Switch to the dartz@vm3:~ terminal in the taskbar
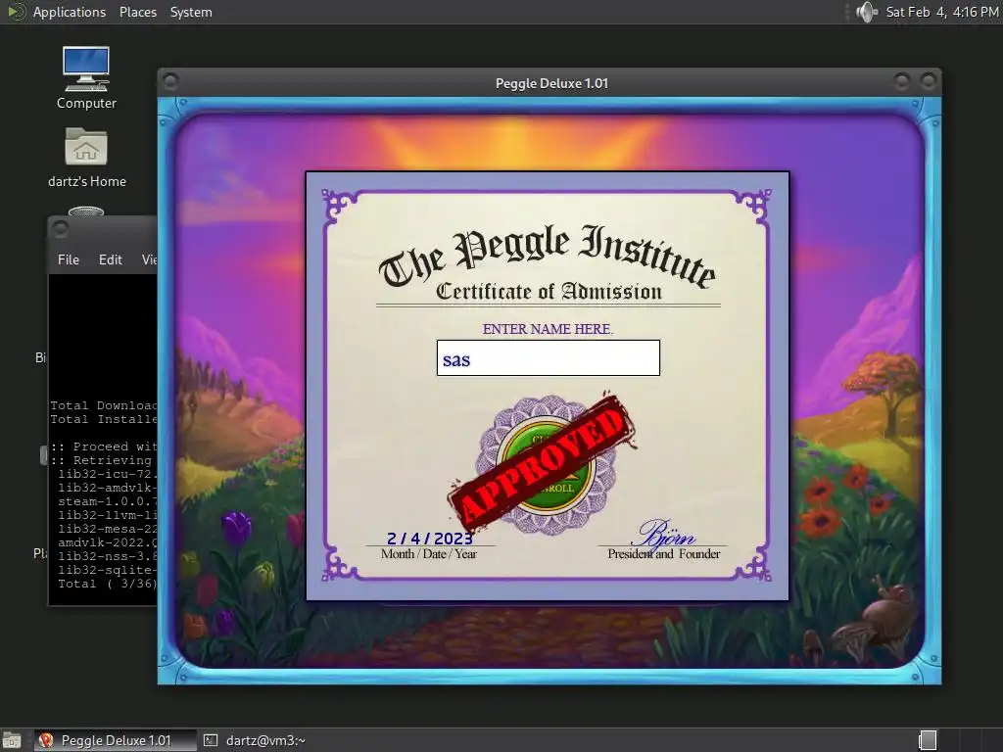The height and width of the screenshot is (752, 1003). tap(254, 740)
